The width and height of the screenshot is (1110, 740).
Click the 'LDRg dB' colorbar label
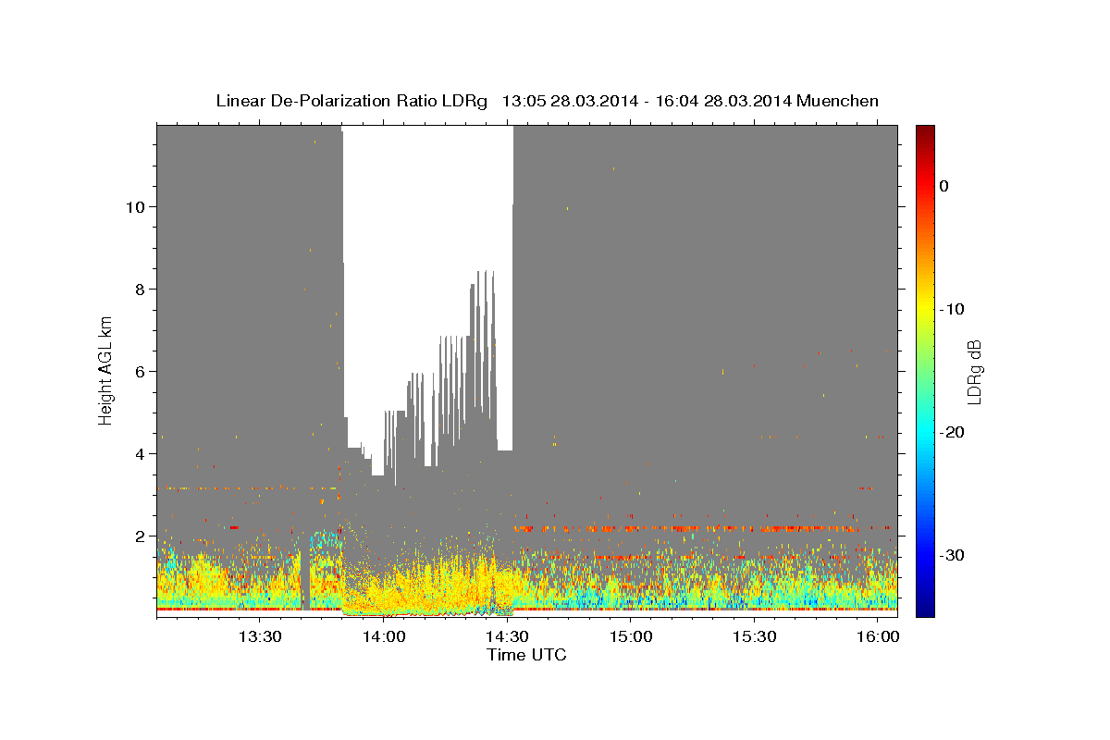point(973,371)
